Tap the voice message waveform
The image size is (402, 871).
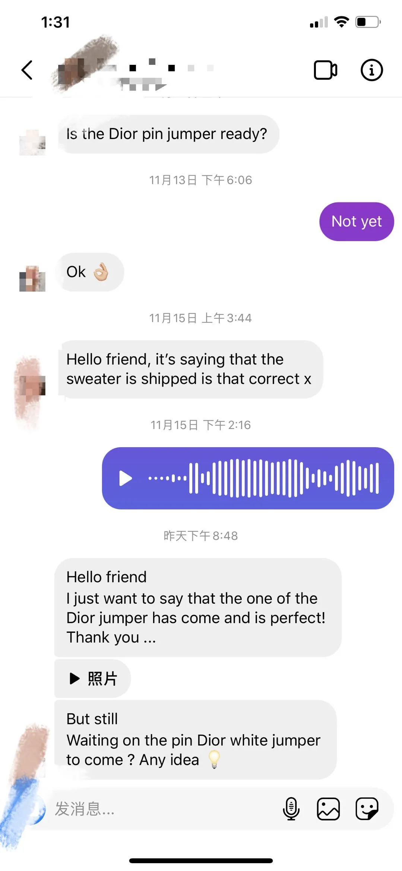click(x=264, y=478)
